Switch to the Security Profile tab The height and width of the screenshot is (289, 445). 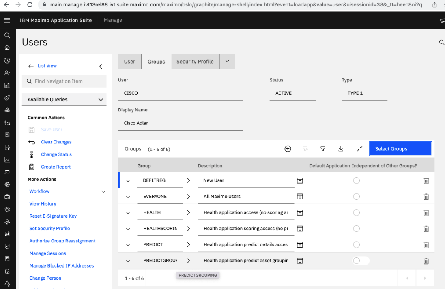click(x=195, y=61)
